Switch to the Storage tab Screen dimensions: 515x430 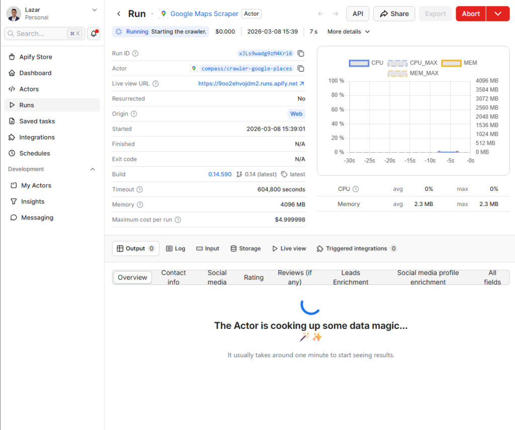point(245,249)
